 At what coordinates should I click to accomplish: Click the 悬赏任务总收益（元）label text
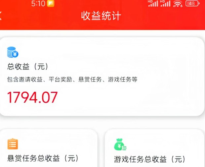(x=43, y=158)
